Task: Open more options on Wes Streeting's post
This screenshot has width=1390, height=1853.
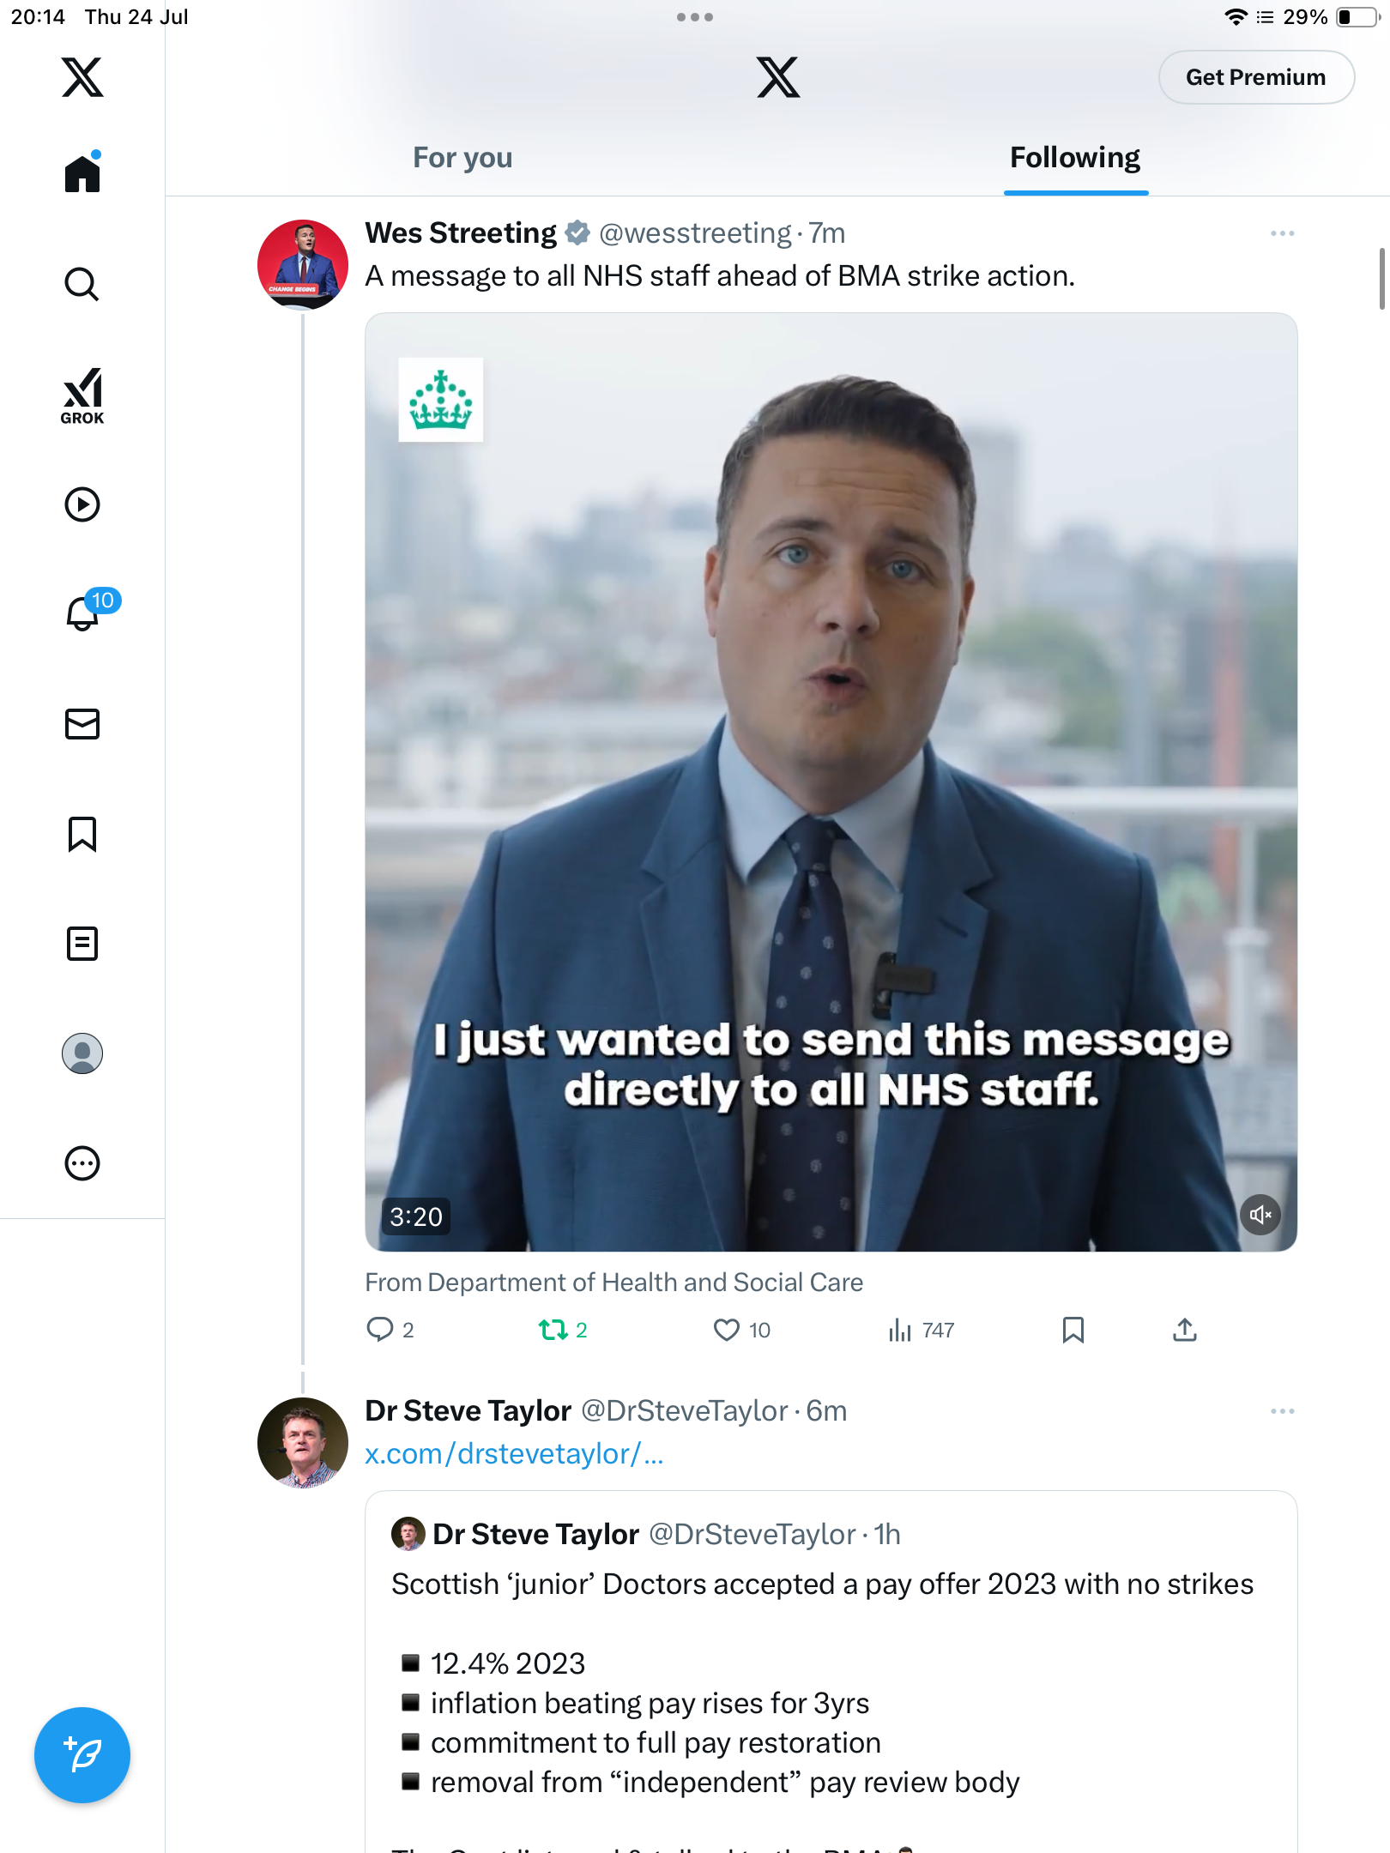Action: (x=1282, y=233)
